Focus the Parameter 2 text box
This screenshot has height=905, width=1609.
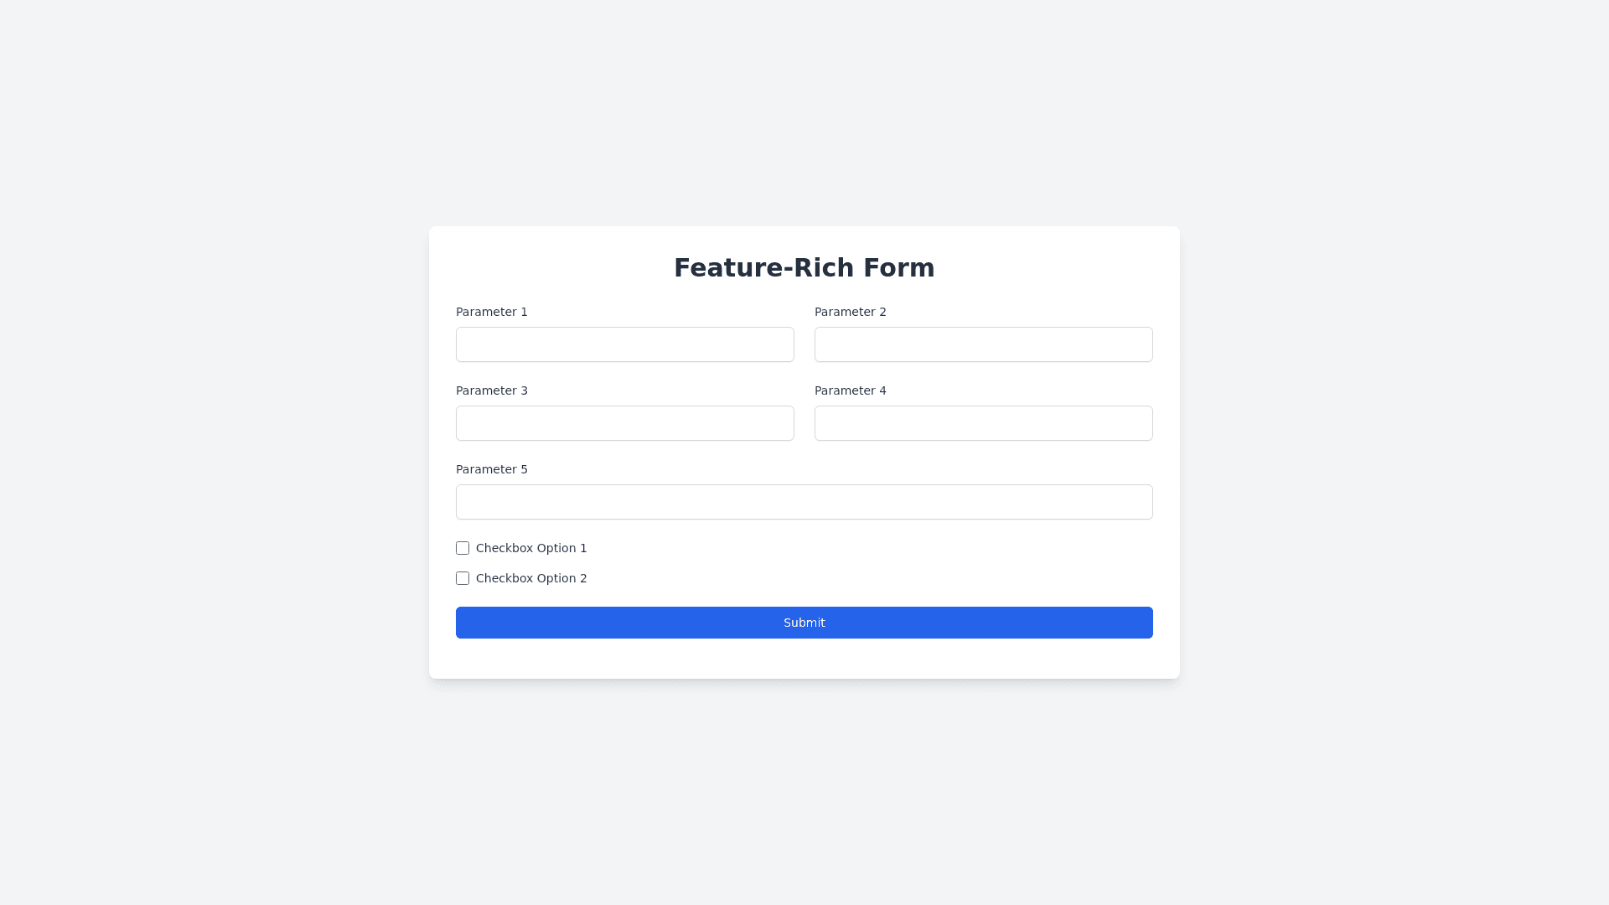point(983,344)
